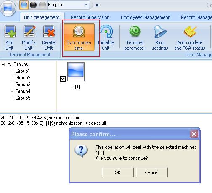Collapse the All Groups tree node
Viewport: 212px width, 193px height.
pyautogui.click(x=3, y=64)
